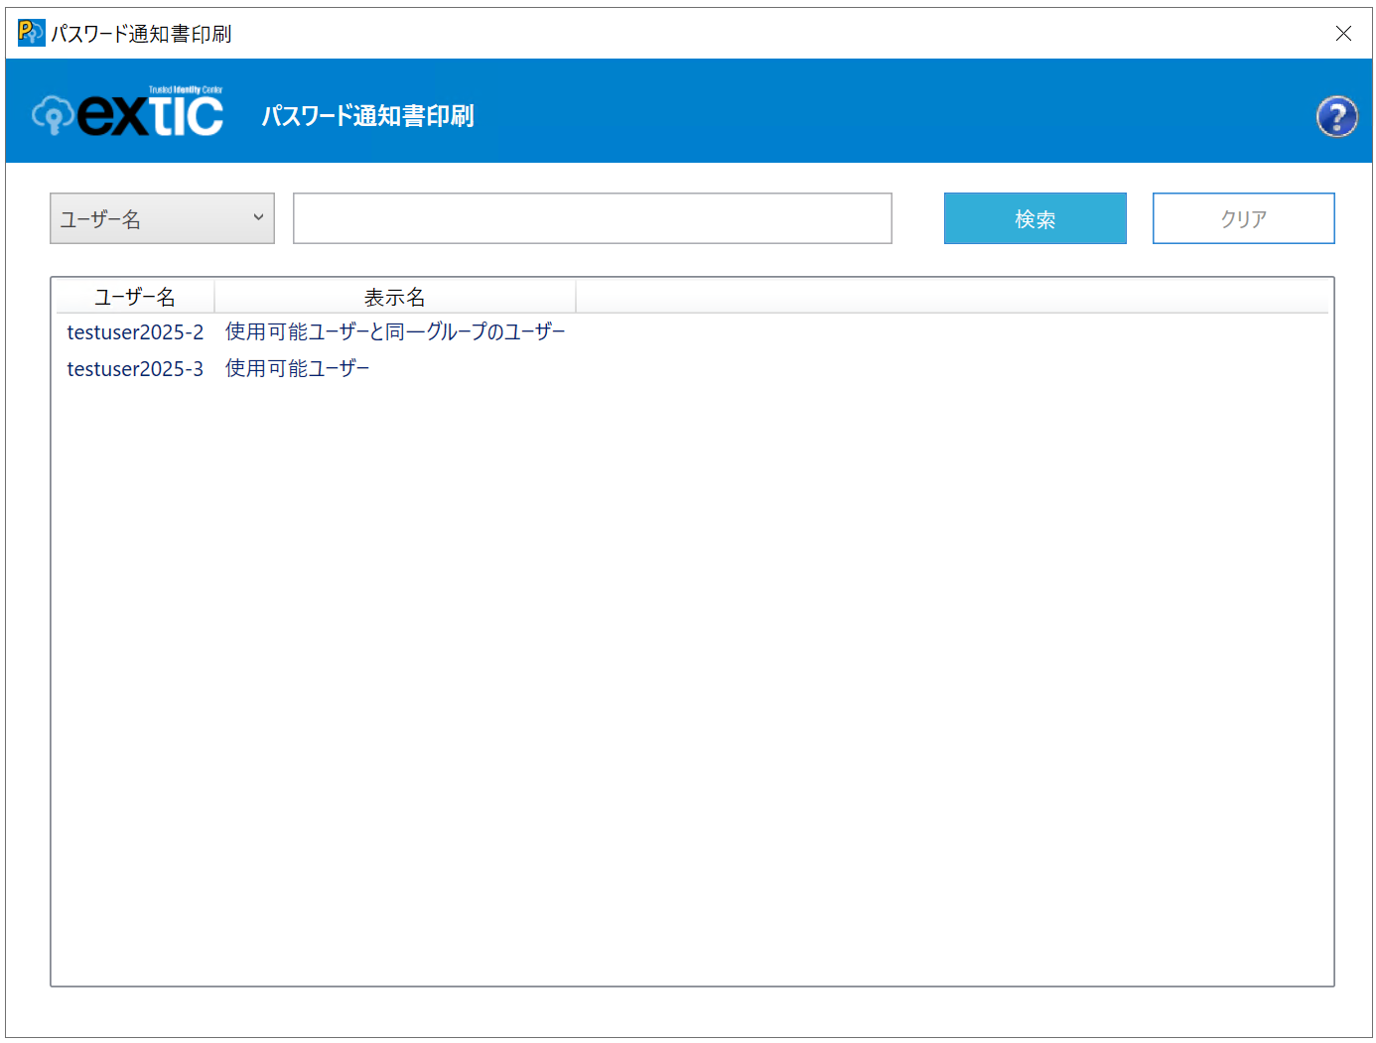Viewport: 1376px width, 1043px height.
Task: Select the testuser2025-3 row
Action: coord(692,368)
